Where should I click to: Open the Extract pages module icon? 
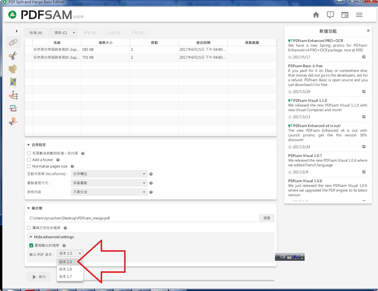pos(13,69)
